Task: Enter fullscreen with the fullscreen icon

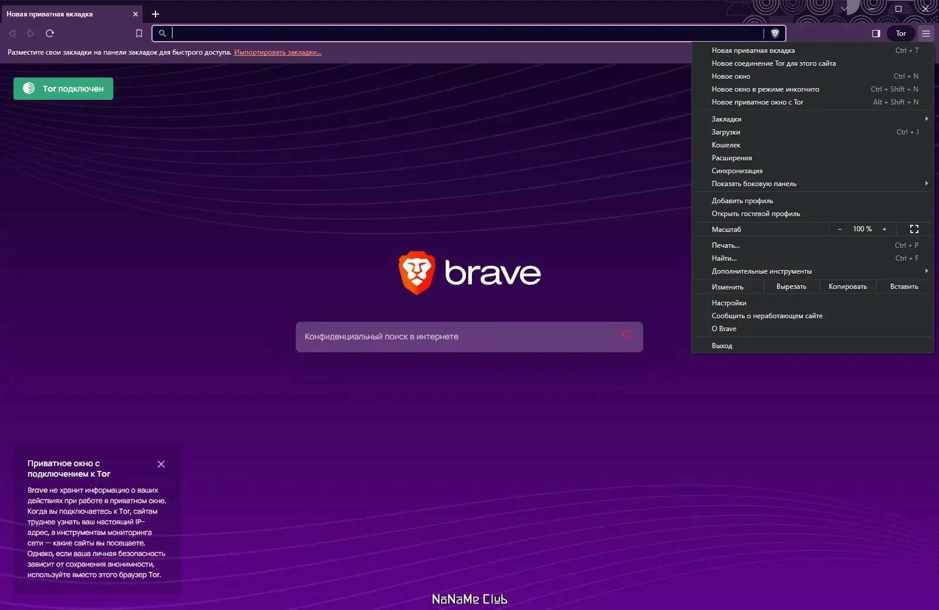Action: 914,229
